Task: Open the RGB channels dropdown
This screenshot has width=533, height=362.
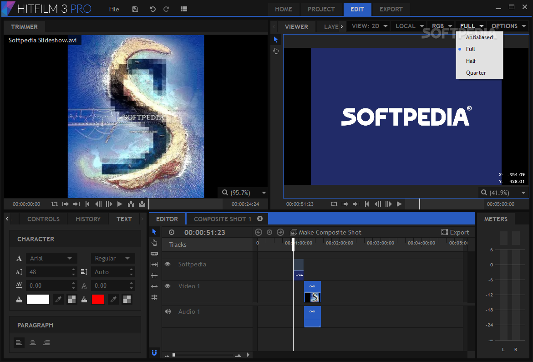Action: click(442, 26)
